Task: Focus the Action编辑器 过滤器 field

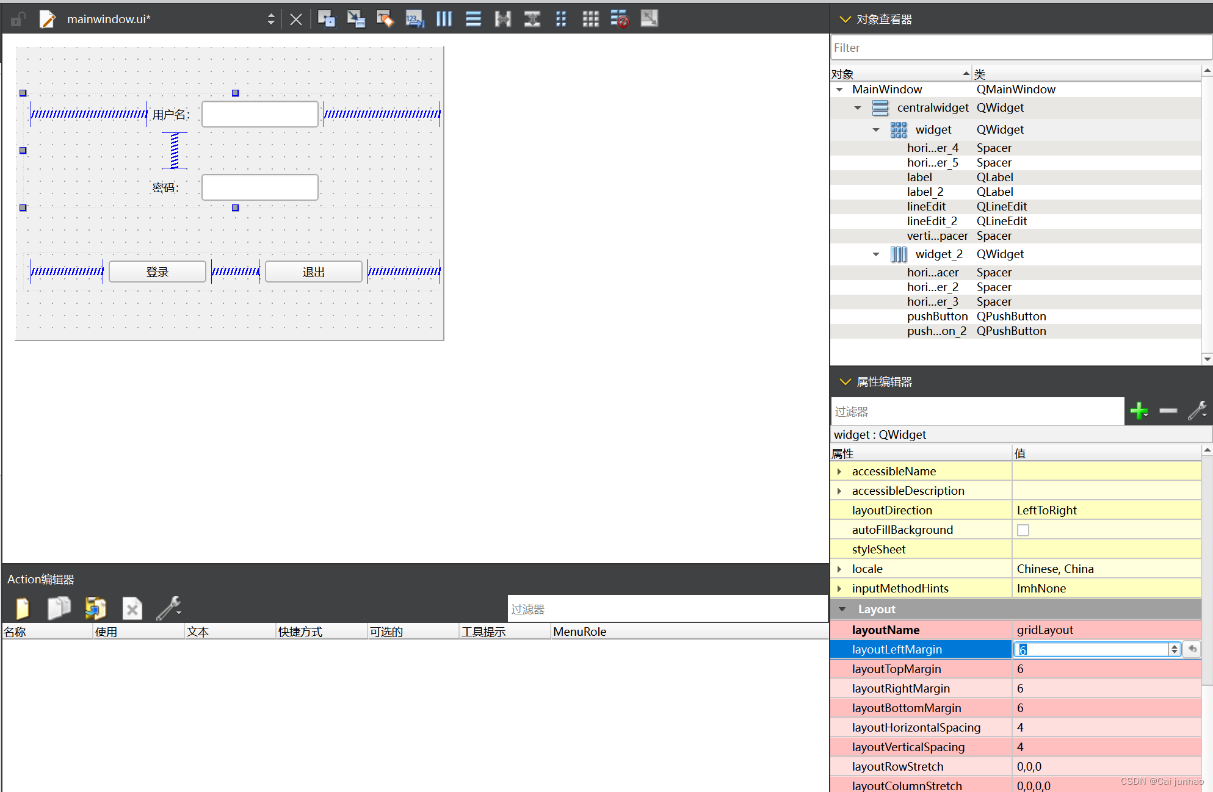Action: 668,610
